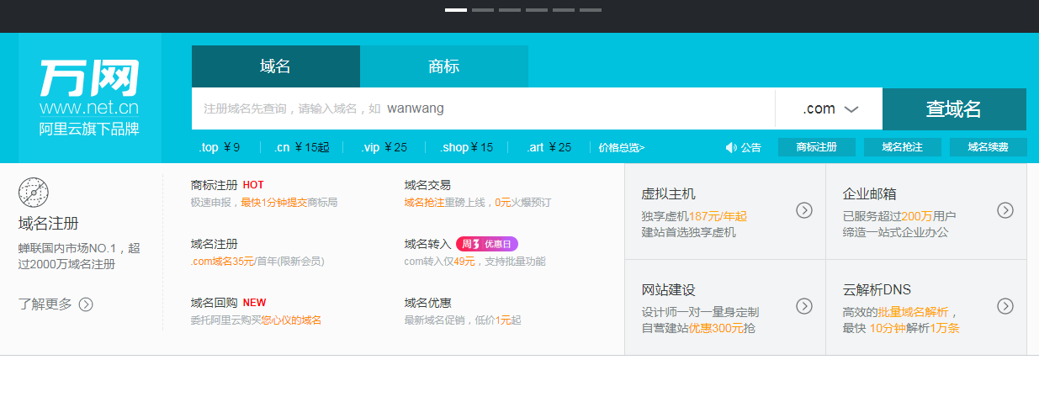Click the .art ¥25 price link

coord(549,147)
